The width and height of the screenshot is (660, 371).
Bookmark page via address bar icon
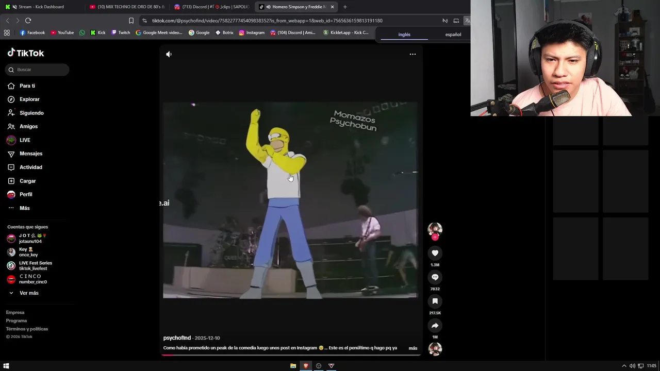click(x=131, y=21)
